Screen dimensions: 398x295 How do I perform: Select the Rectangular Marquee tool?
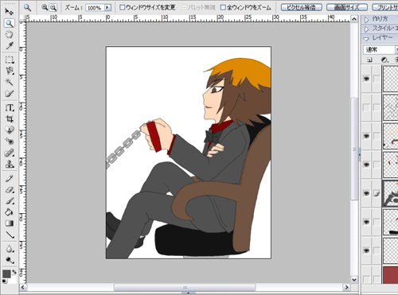pos(10,60)
